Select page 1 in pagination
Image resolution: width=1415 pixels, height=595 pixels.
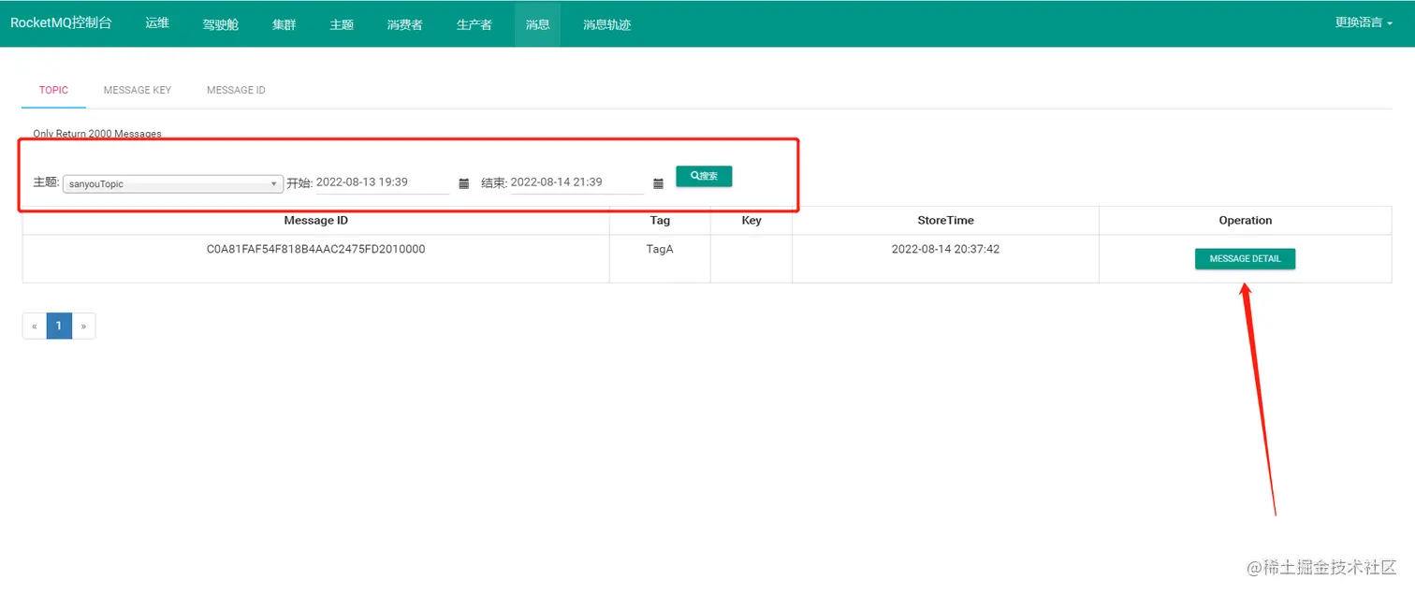click(x=59, y=326)
